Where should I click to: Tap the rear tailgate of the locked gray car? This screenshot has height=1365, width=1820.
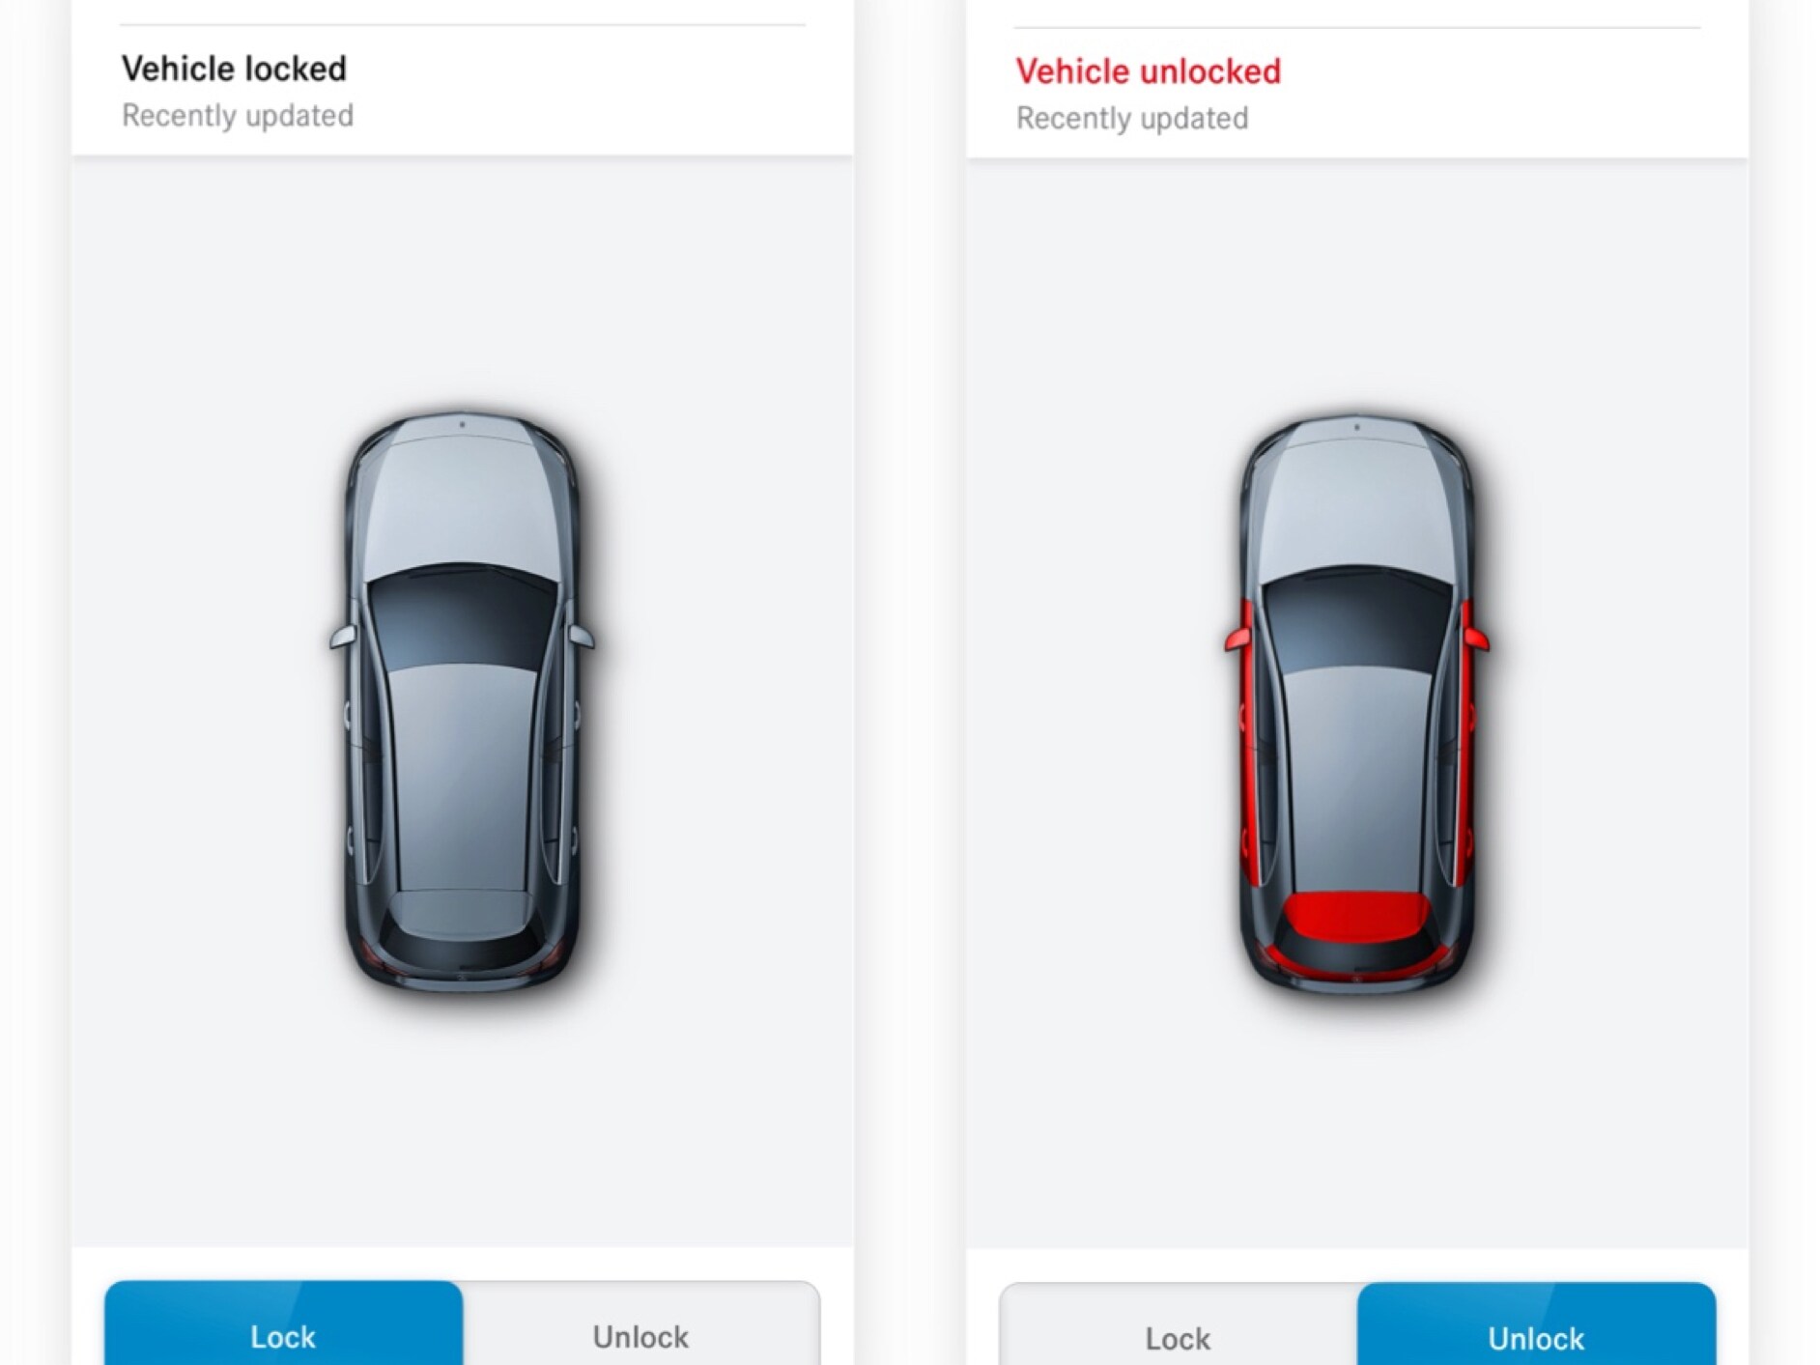[463, 914]
